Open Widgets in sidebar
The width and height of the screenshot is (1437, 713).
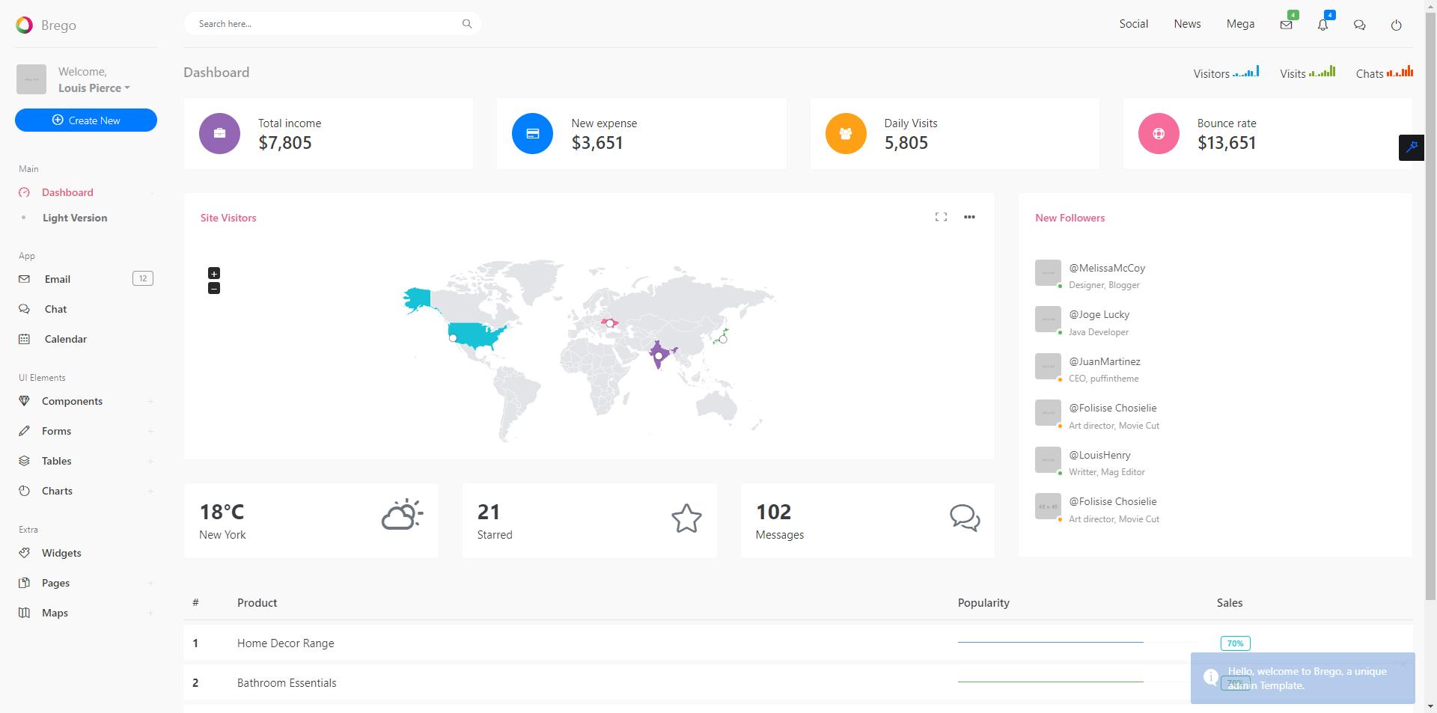coord(61,553)
